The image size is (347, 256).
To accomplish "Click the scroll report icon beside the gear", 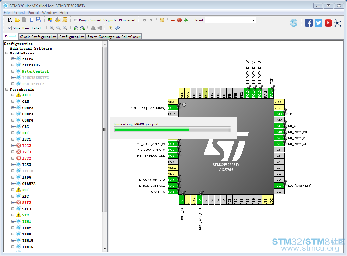I will click(x=65, y=20).
